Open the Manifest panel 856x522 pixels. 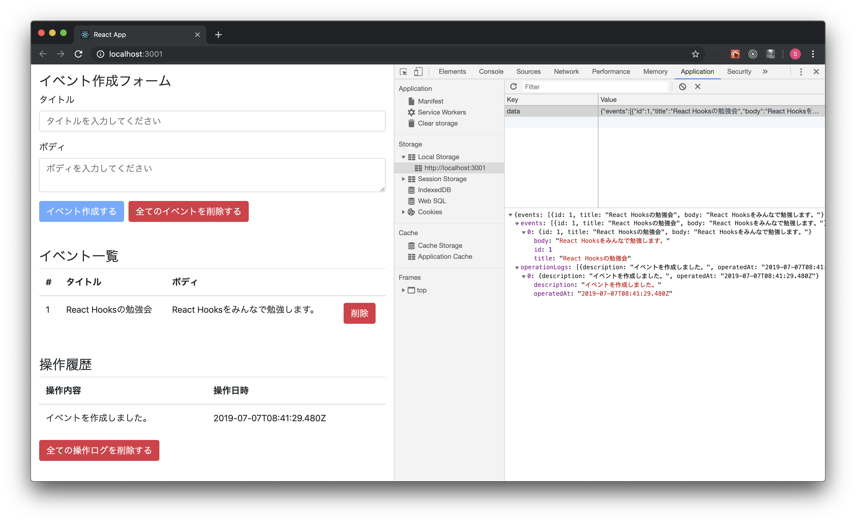click(x=431, y=101)
